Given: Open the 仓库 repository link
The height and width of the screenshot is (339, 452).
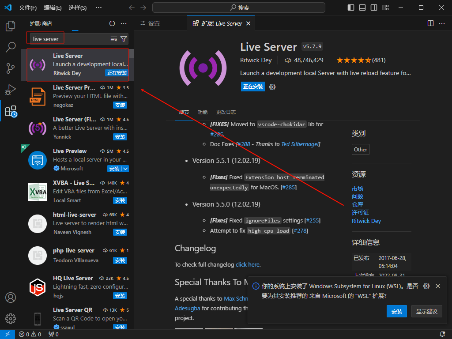Looking at the screenshot, I should click(x=358, y=204).
